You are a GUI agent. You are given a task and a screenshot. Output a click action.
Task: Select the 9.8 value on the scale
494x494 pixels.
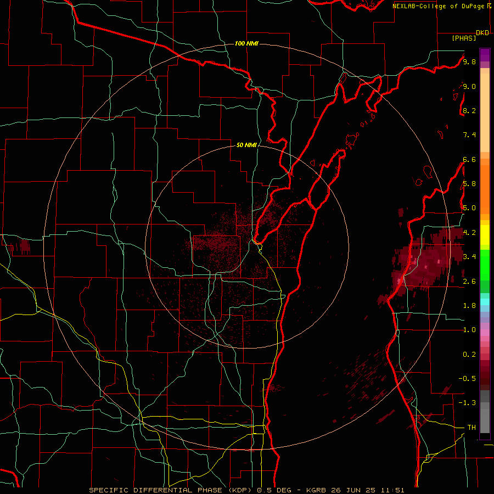tap(469, 61)
